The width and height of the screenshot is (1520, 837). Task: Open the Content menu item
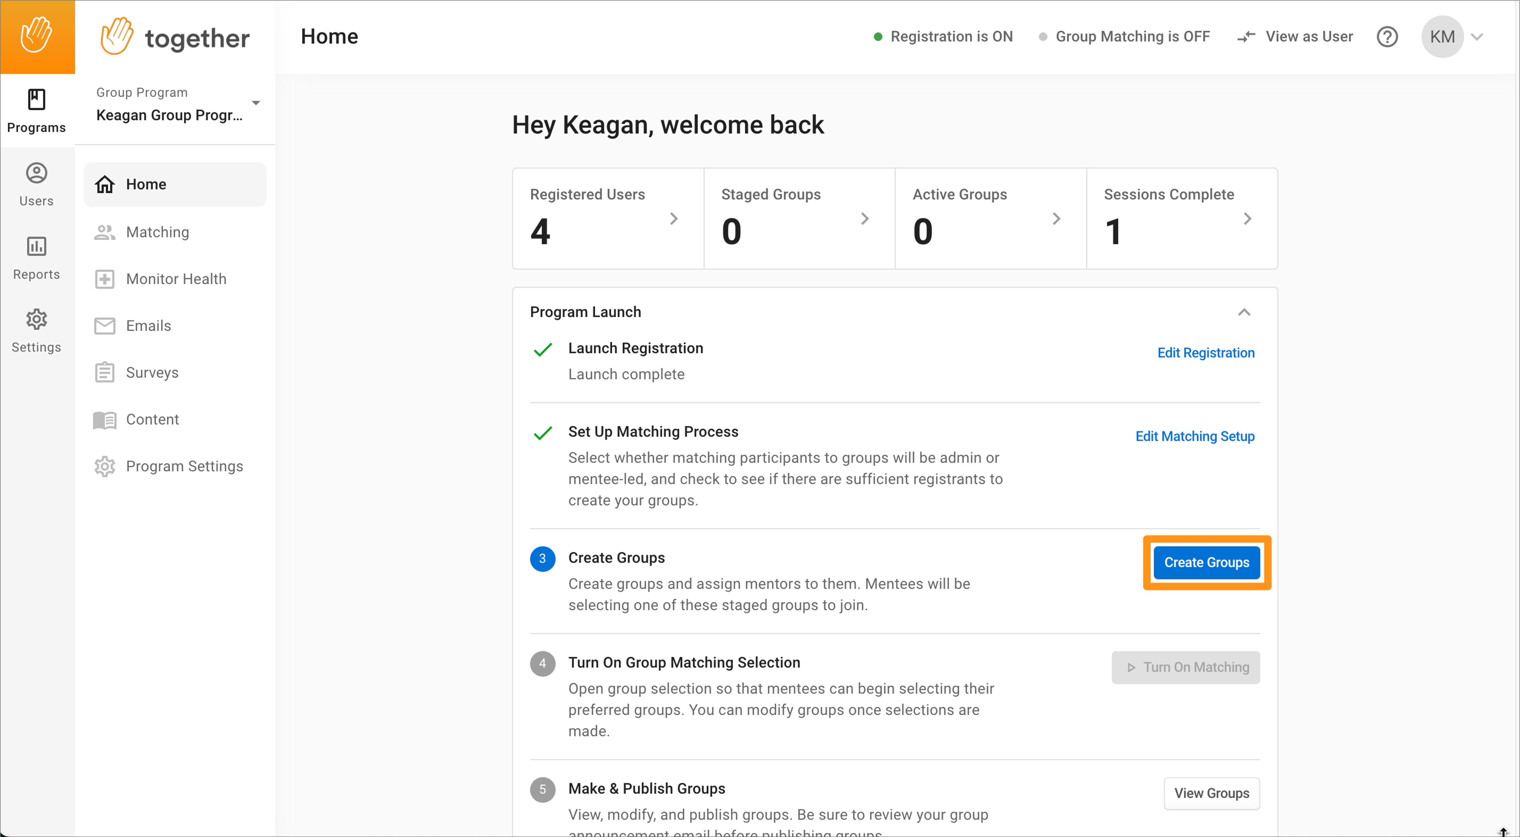175,419
